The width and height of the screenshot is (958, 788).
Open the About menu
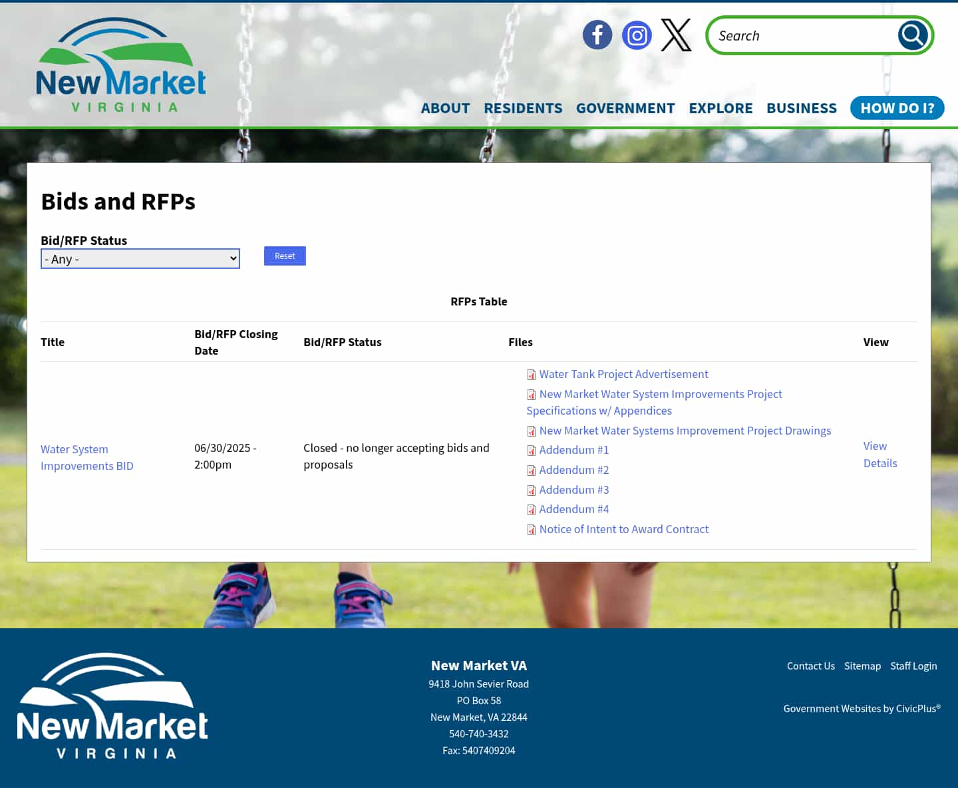coord(445,108)
